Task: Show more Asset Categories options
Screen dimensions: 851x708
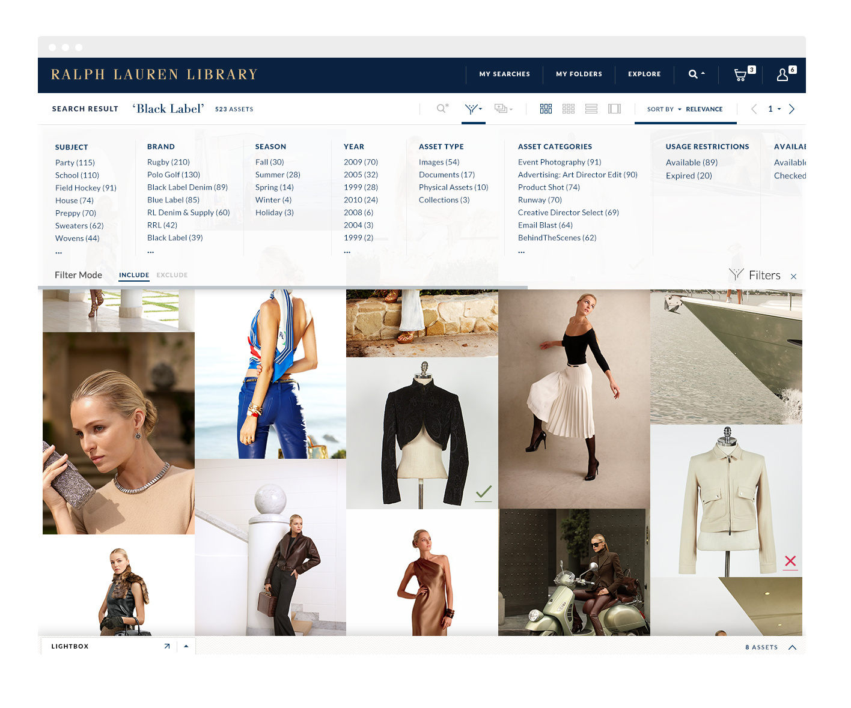Action: click(x=522, y=252)
